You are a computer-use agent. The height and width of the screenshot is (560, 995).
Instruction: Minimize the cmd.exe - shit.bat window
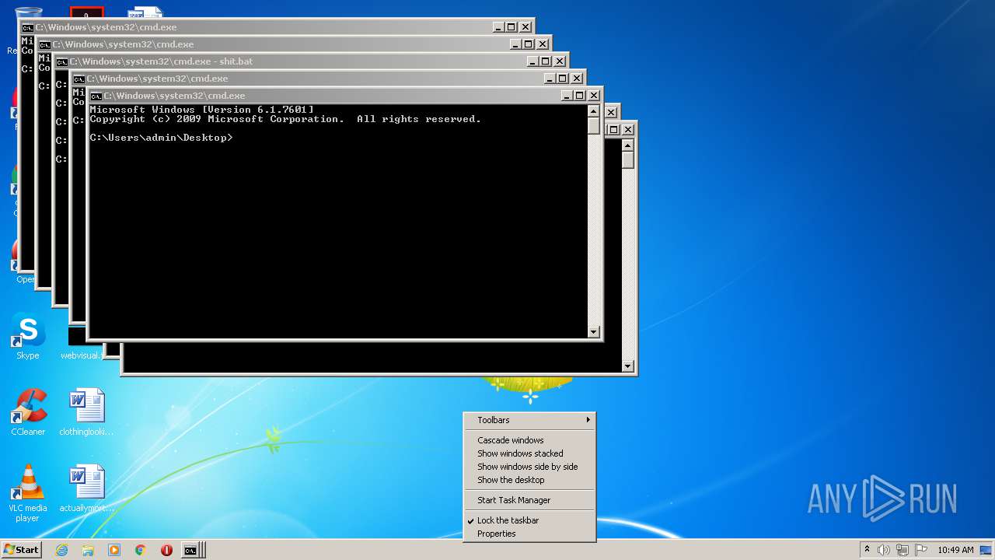coord(532,61)
